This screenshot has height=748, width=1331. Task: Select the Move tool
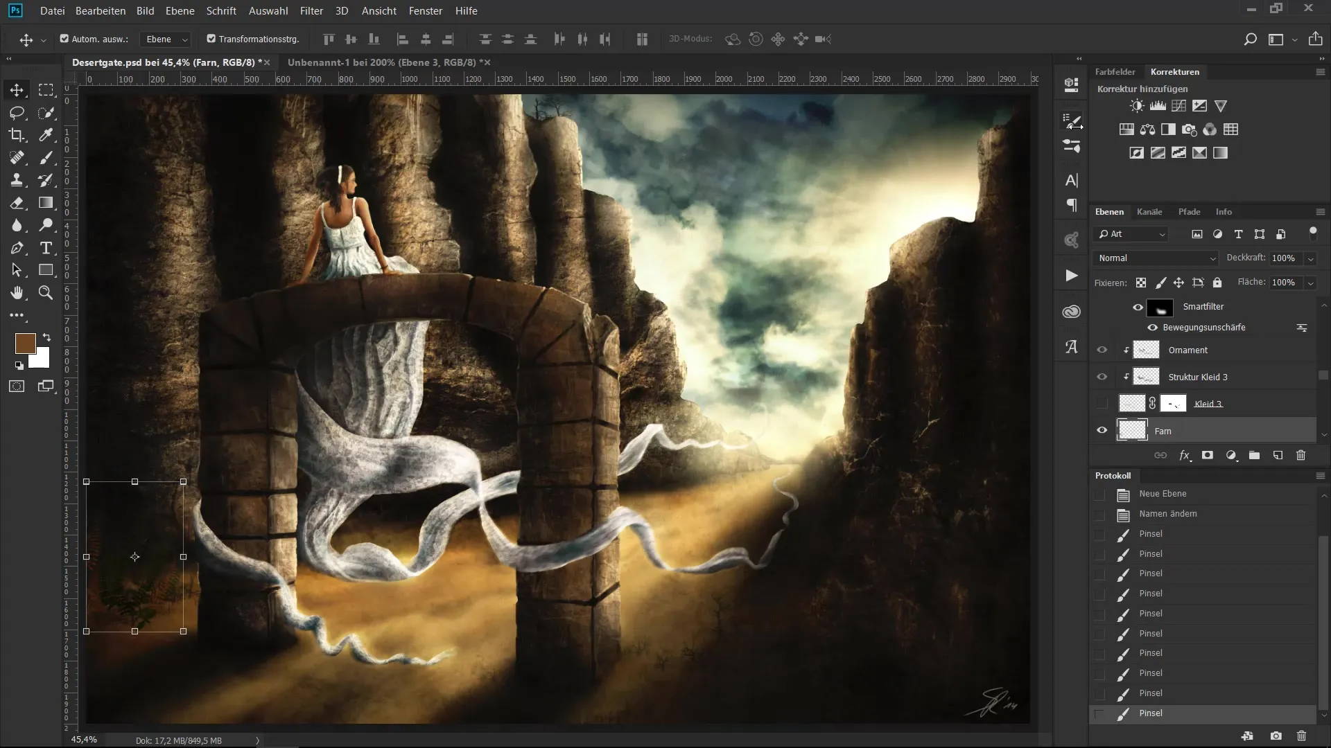[17, 90]
